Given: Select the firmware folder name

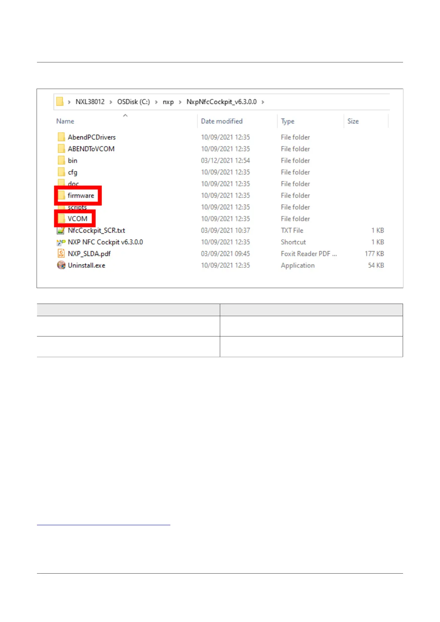Looking at the screenshot, I should pyautogui.click(x=81, y=195).
